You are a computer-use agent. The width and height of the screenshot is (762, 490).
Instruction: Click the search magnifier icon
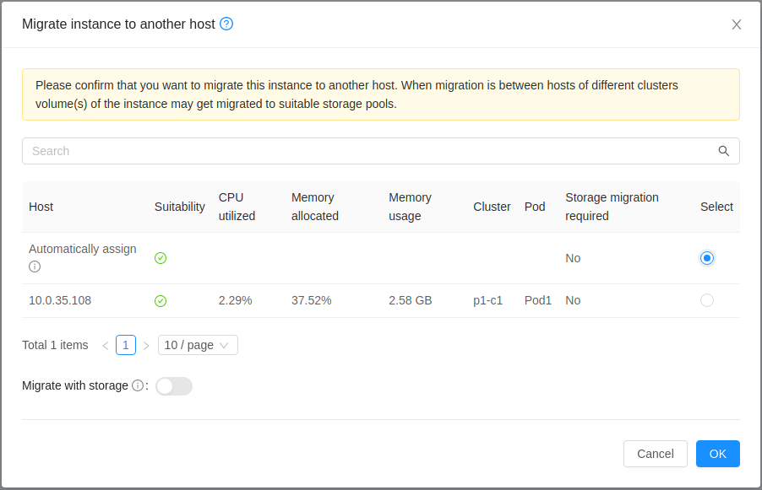tap(724, 151)
